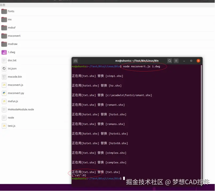Select the ini.json file icon

[x=4, y=69]
